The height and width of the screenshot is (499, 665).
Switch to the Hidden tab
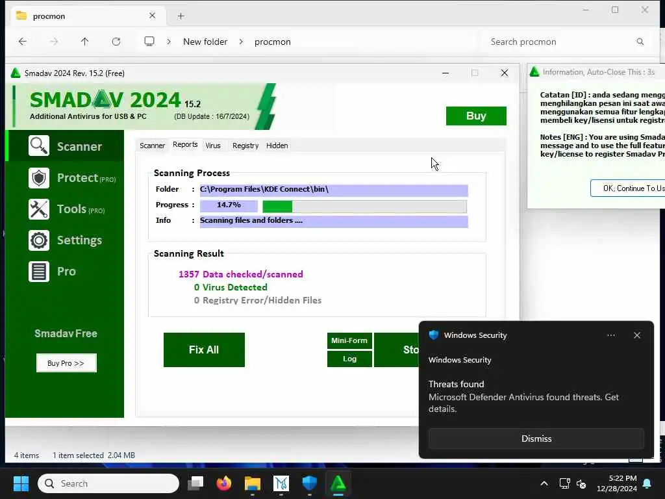click(277, 146)
